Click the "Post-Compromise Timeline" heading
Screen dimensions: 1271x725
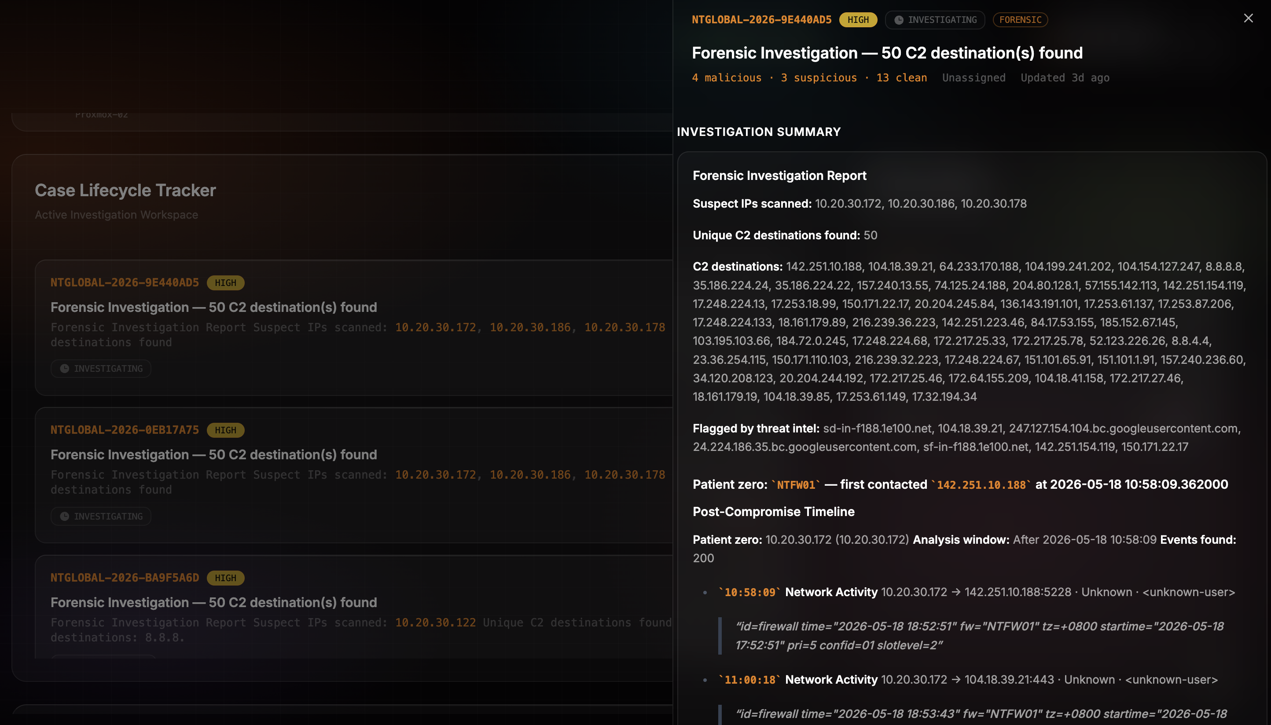[x=773, y=512]
